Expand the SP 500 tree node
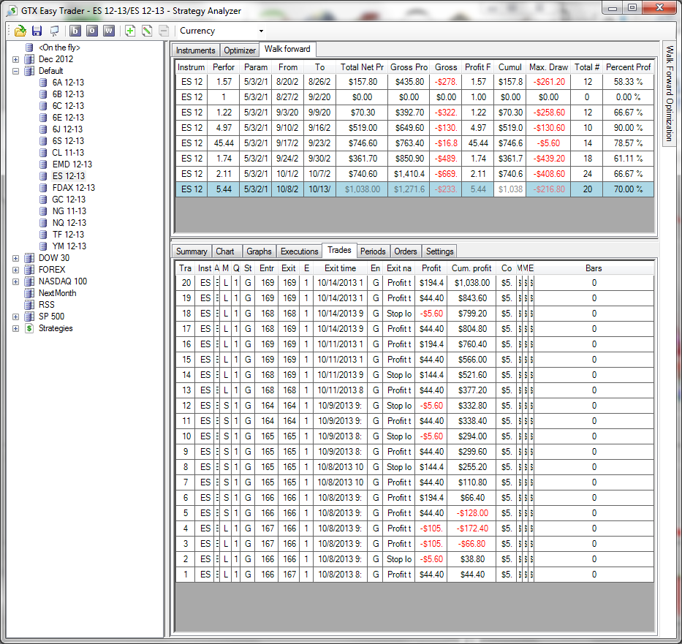The width and height of the screenshot is (682, 644). click(15, 317)
